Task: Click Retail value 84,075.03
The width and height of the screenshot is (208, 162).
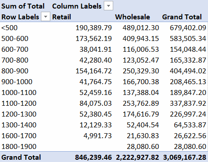Action: click(96, 103)
